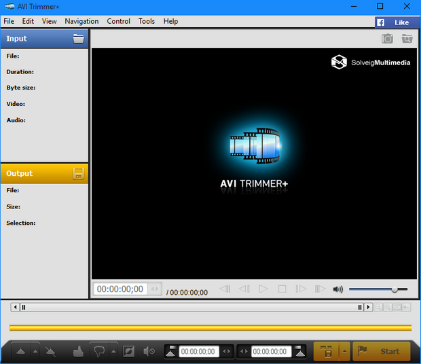Click the Facebook Like button
This screenshot has height=364, width=421.
pyautogui.click(x=397, y=22)
